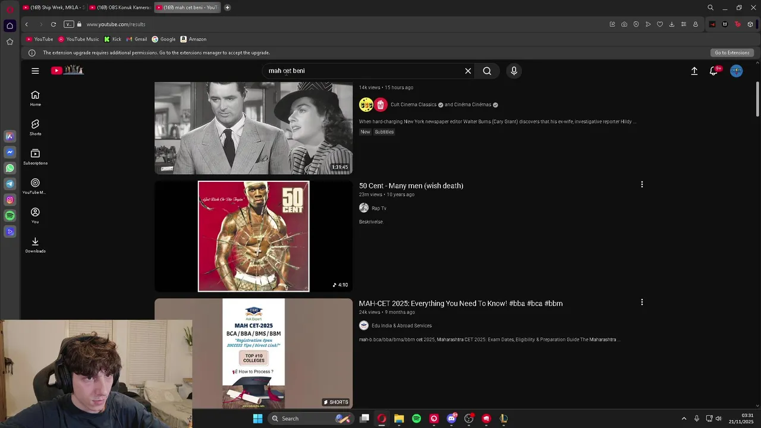Open Shorts in the YouTube sidebar
Image resolution: width=761 pixels, height=428 pixels.
35,127
